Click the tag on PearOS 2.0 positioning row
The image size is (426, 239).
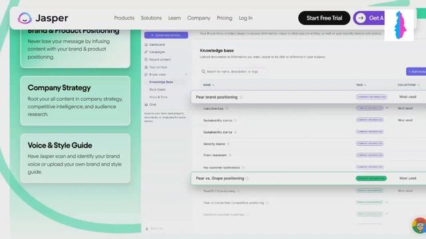point(369,191)
